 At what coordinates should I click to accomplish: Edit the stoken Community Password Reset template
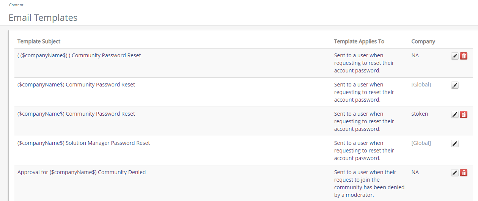pyautogui.click(x=455, y=115)
